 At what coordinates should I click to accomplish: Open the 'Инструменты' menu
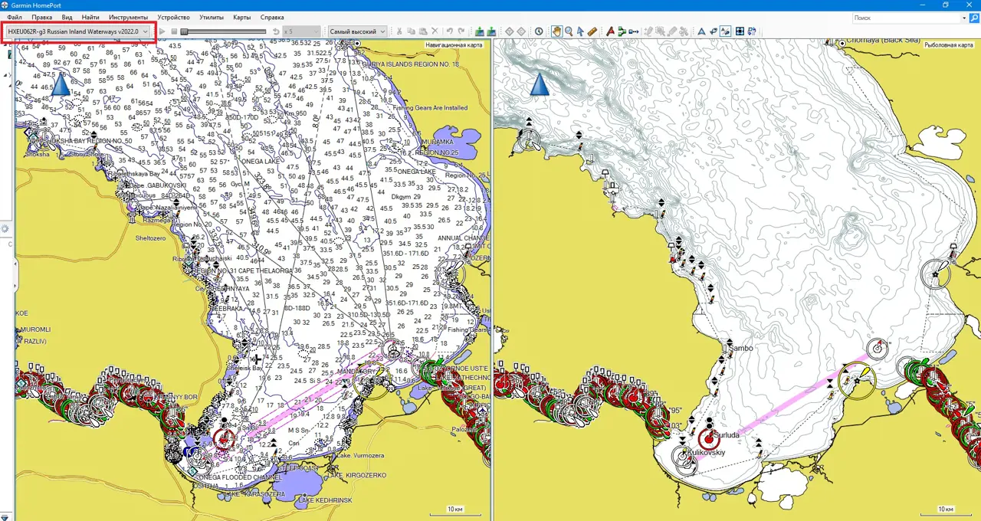click(128, 17)
